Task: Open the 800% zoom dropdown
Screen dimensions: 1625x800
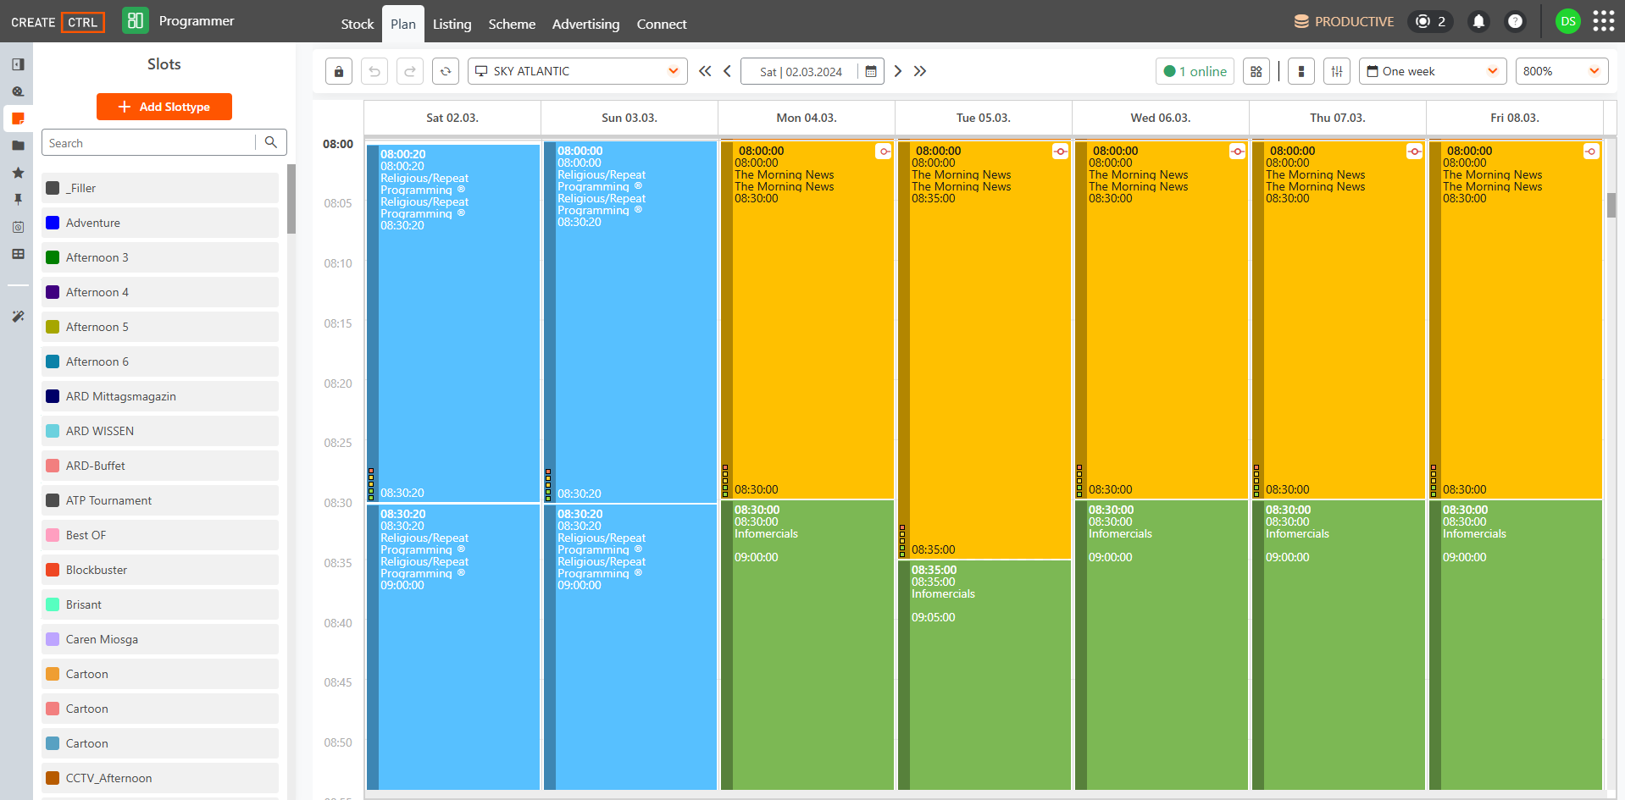Action: [x=1562, y=71]
